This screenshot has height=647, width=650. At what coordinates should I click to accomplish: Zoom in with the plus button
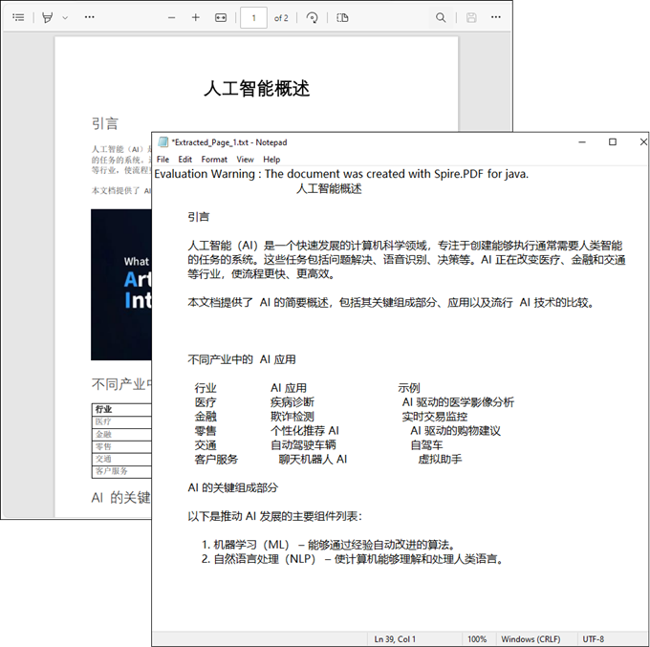(196, 17)
